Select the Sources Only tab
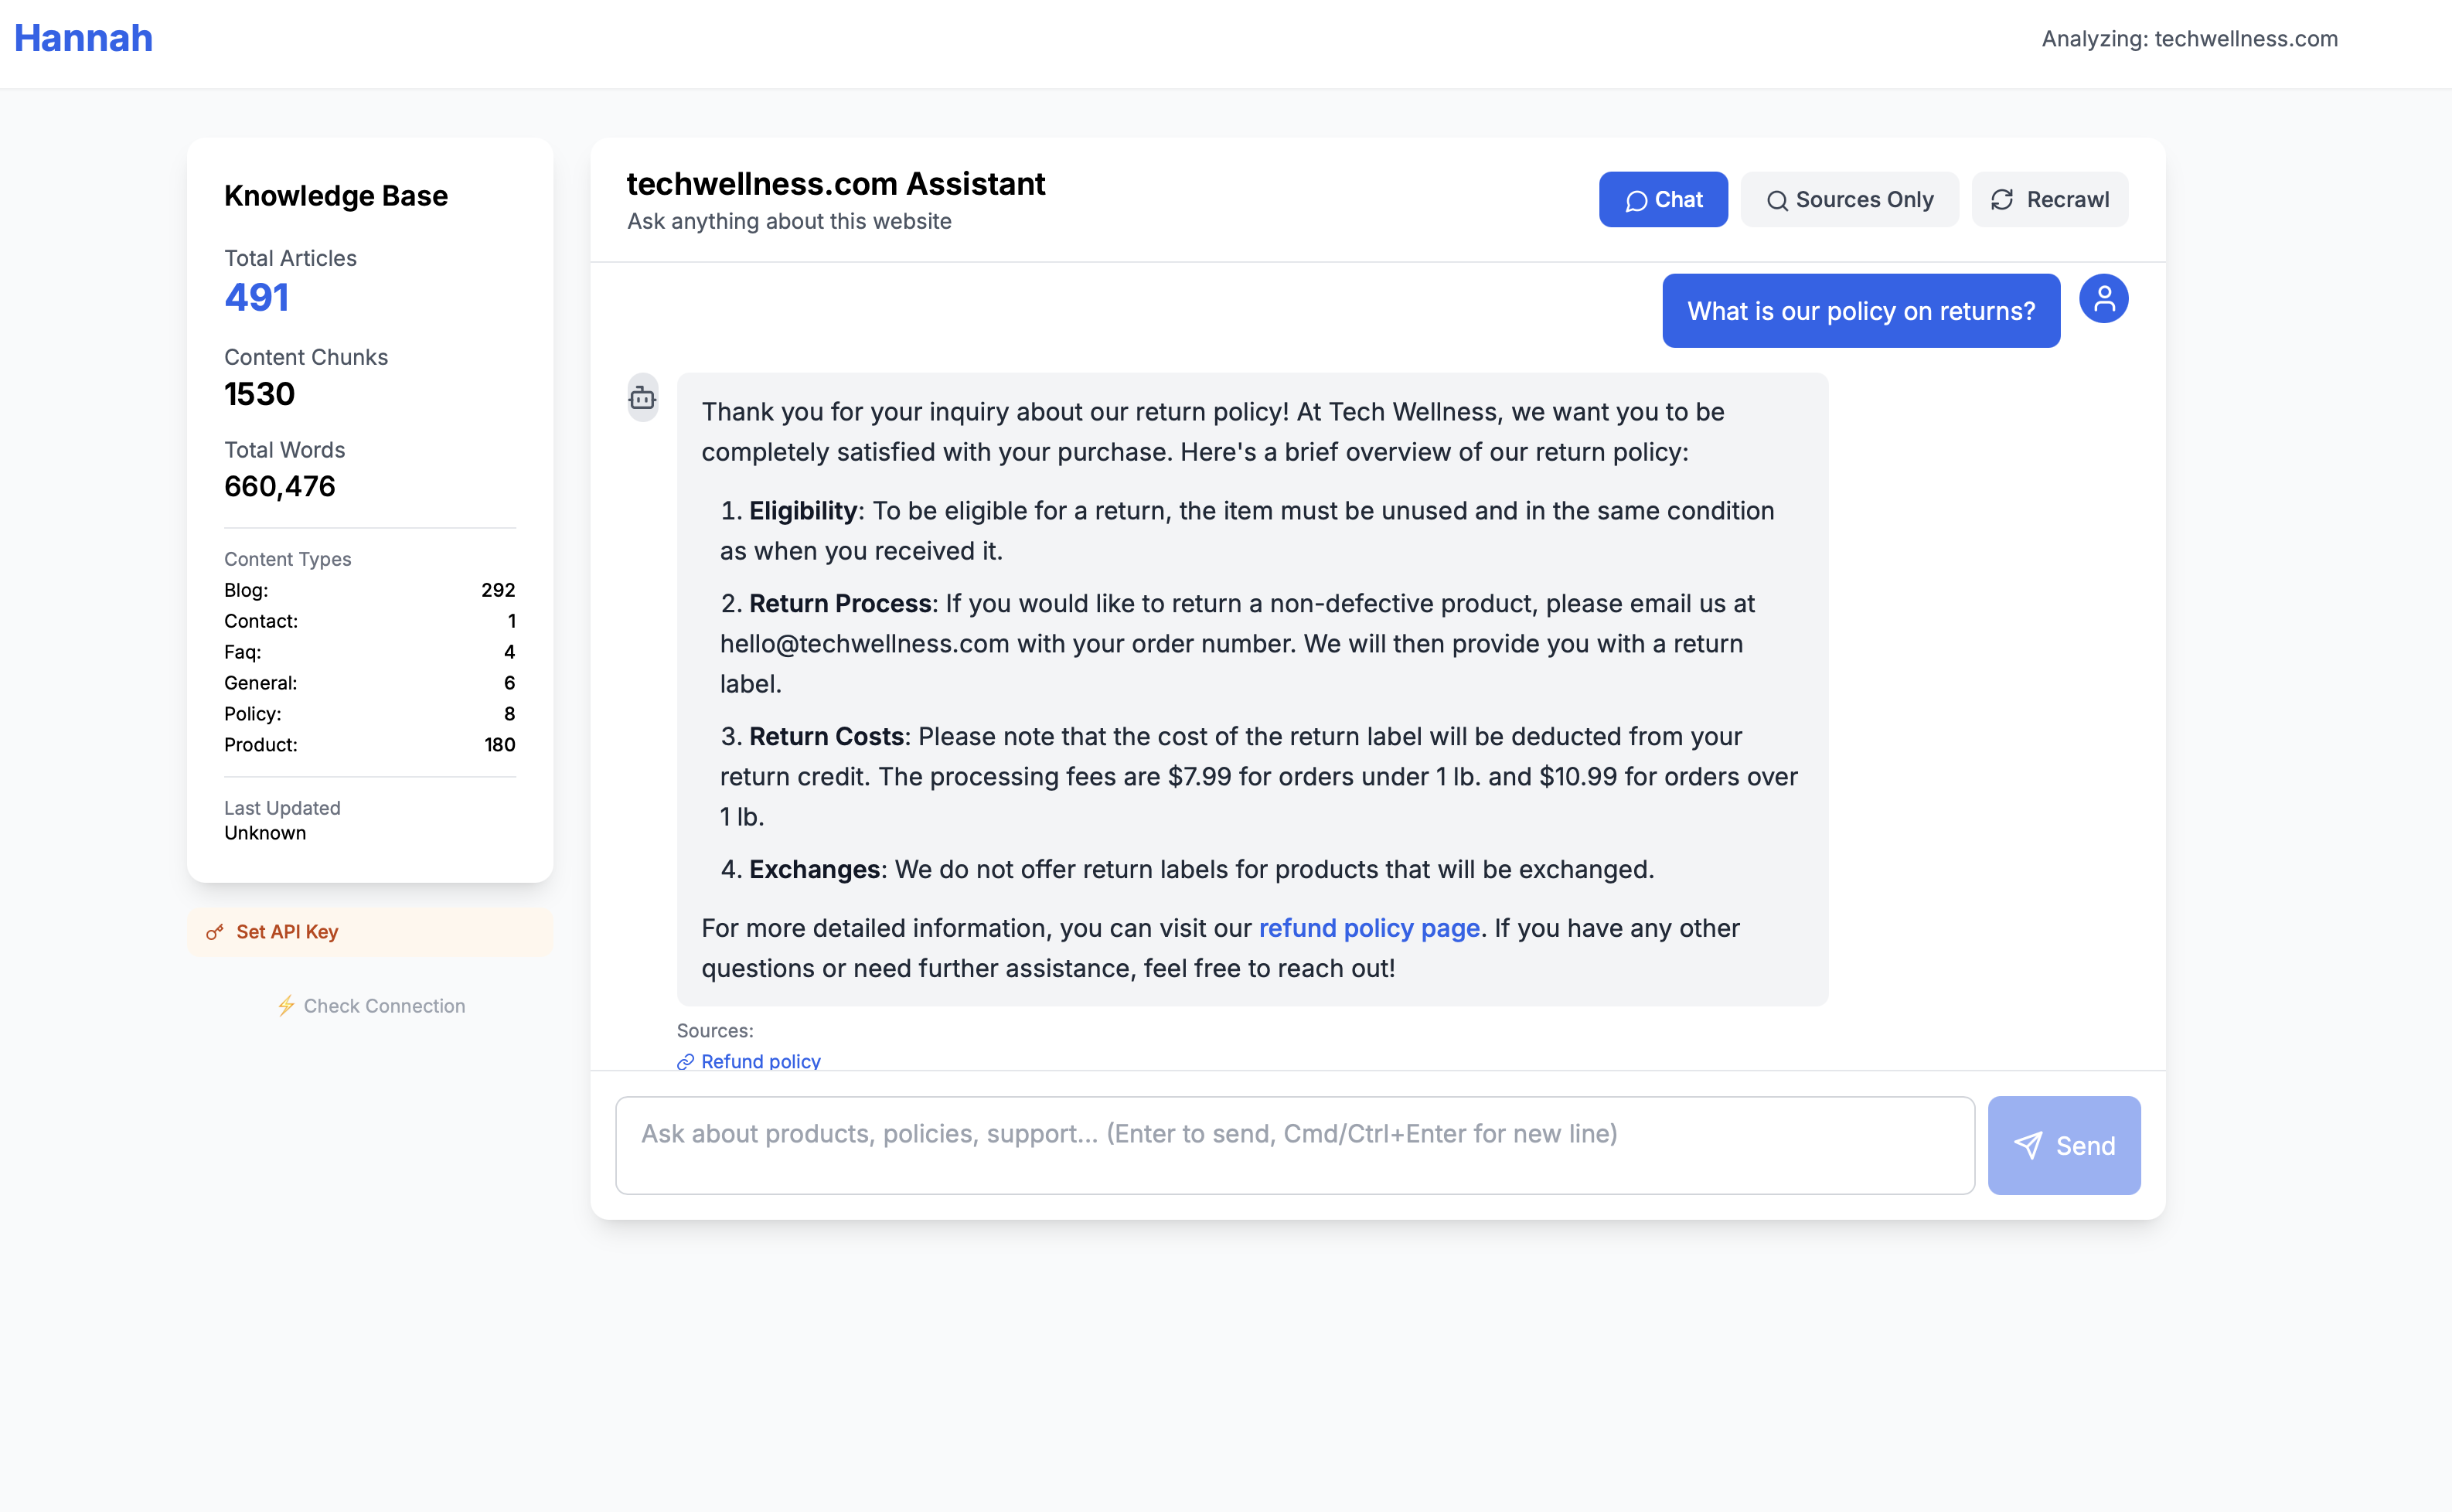 1849,200
